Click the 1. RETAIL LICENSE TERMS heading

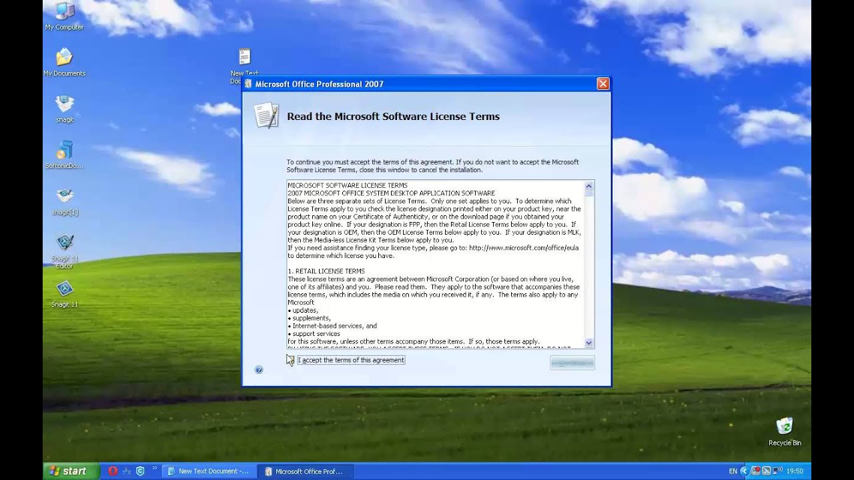pyautogui.click(x=326, y=271)
